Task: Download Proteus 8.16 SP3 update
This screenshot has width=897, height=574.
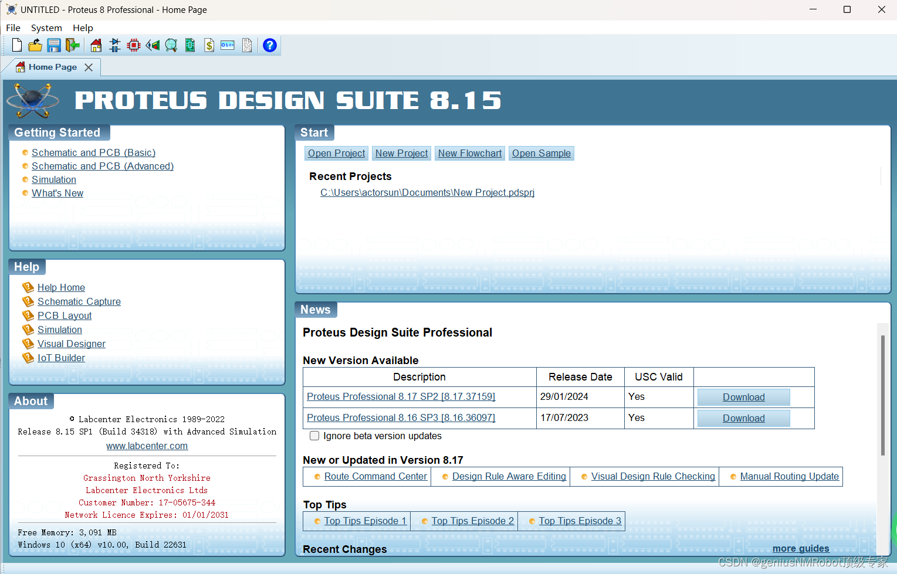Action: coord(743,418)
